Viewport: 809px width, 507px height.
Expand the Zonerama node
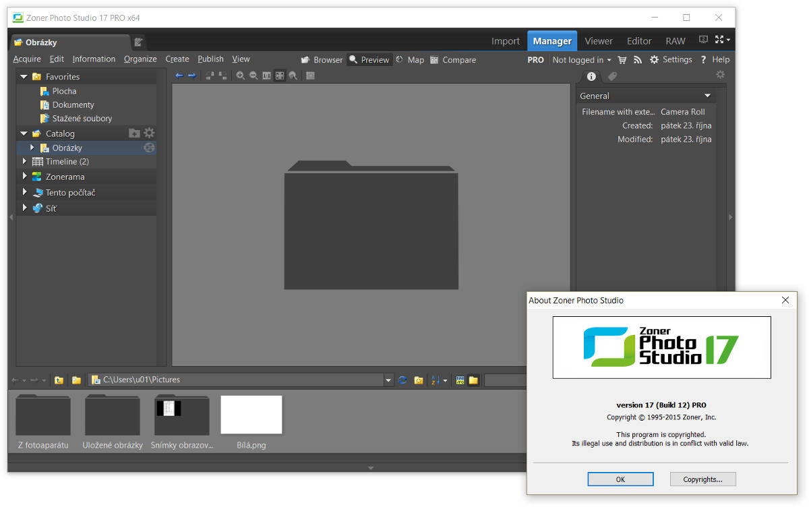(25, 176)
